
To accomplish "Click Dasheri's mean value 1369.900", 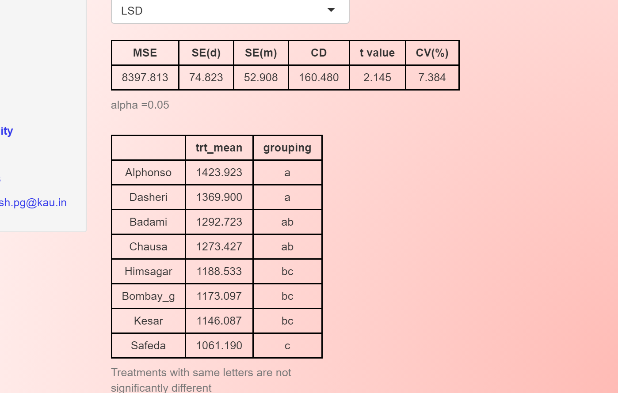I will coord(219,197).
